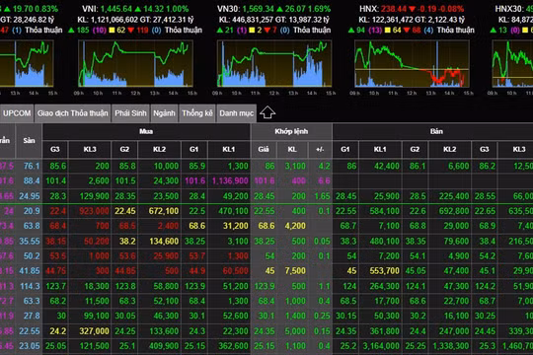The width and height of the screenshot is (533, 355).
Task: Select the Ngành tab
Action: (164, 113)
